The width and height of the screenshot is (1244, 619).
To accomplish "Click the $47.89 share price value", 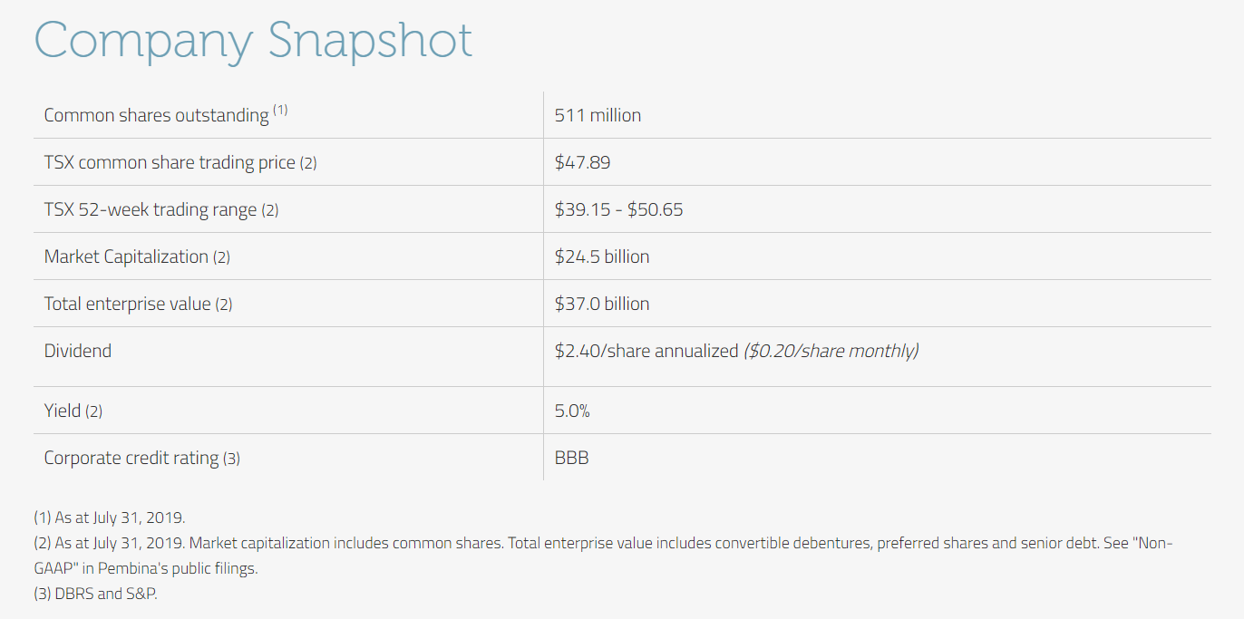I will point(582,163).
